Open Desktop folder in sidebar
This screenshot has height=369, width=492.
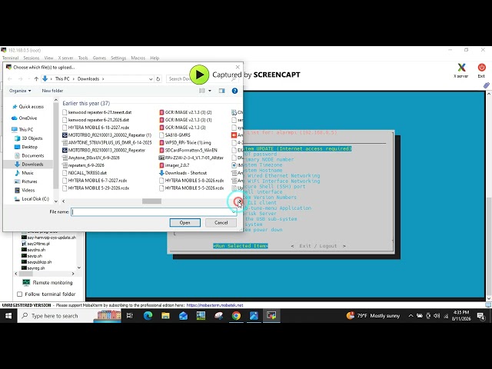point(26,147)
